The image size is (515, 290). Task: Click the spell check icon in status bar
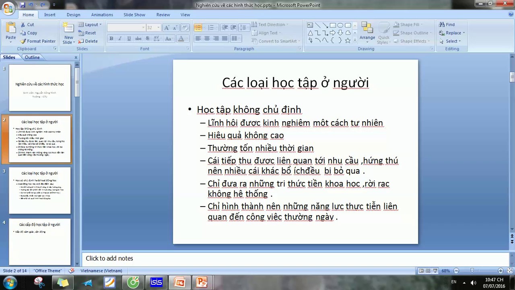click(72, 271)
